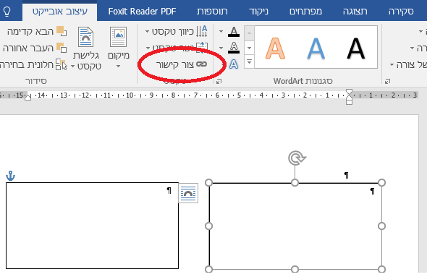Expand the full WordArt styles gallery
The height and width of the screenshot is (277, 427).
click(x=249, y=61)
